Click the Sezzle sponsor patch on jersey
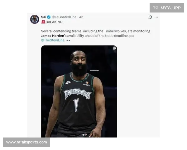This screenshot has width=187, height=150. 87,84
